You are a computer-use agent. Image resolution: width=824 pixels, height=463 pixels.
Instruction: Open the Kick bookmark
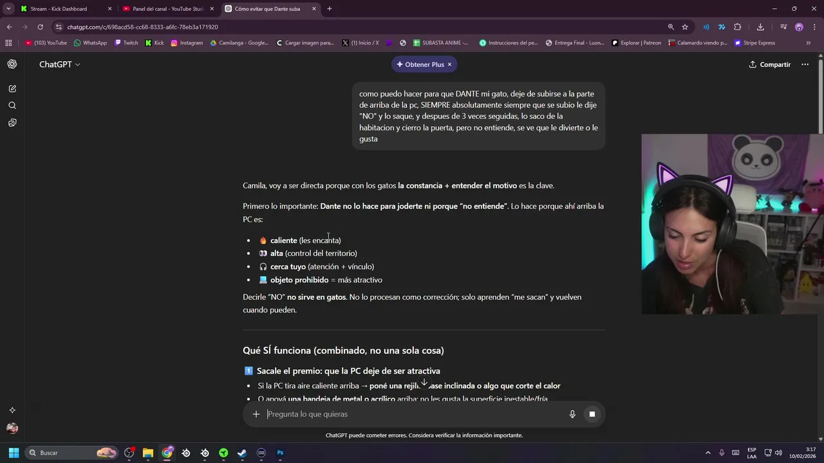[154, 43]
